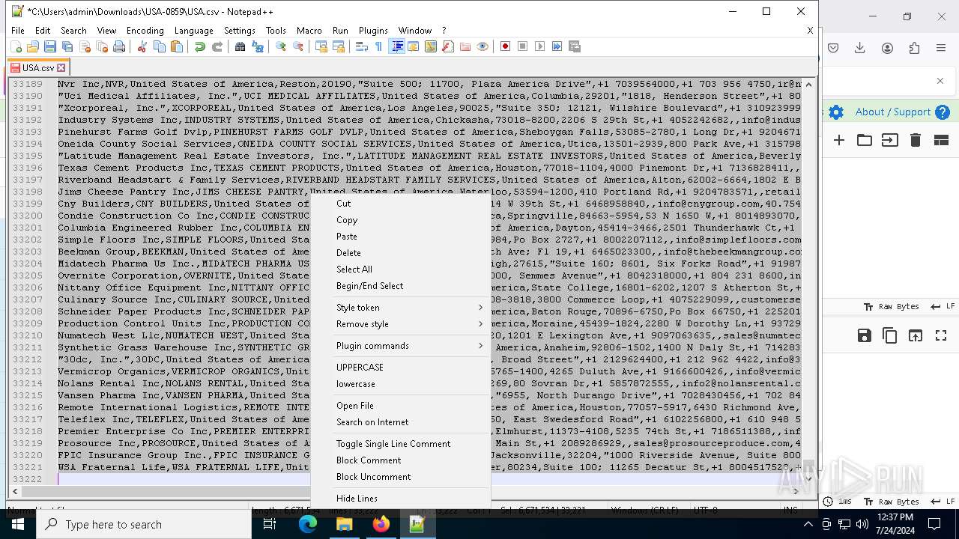959x539 pixels.
Task: Start macro recording with the red record icon
Action: (x=506, y=46)
